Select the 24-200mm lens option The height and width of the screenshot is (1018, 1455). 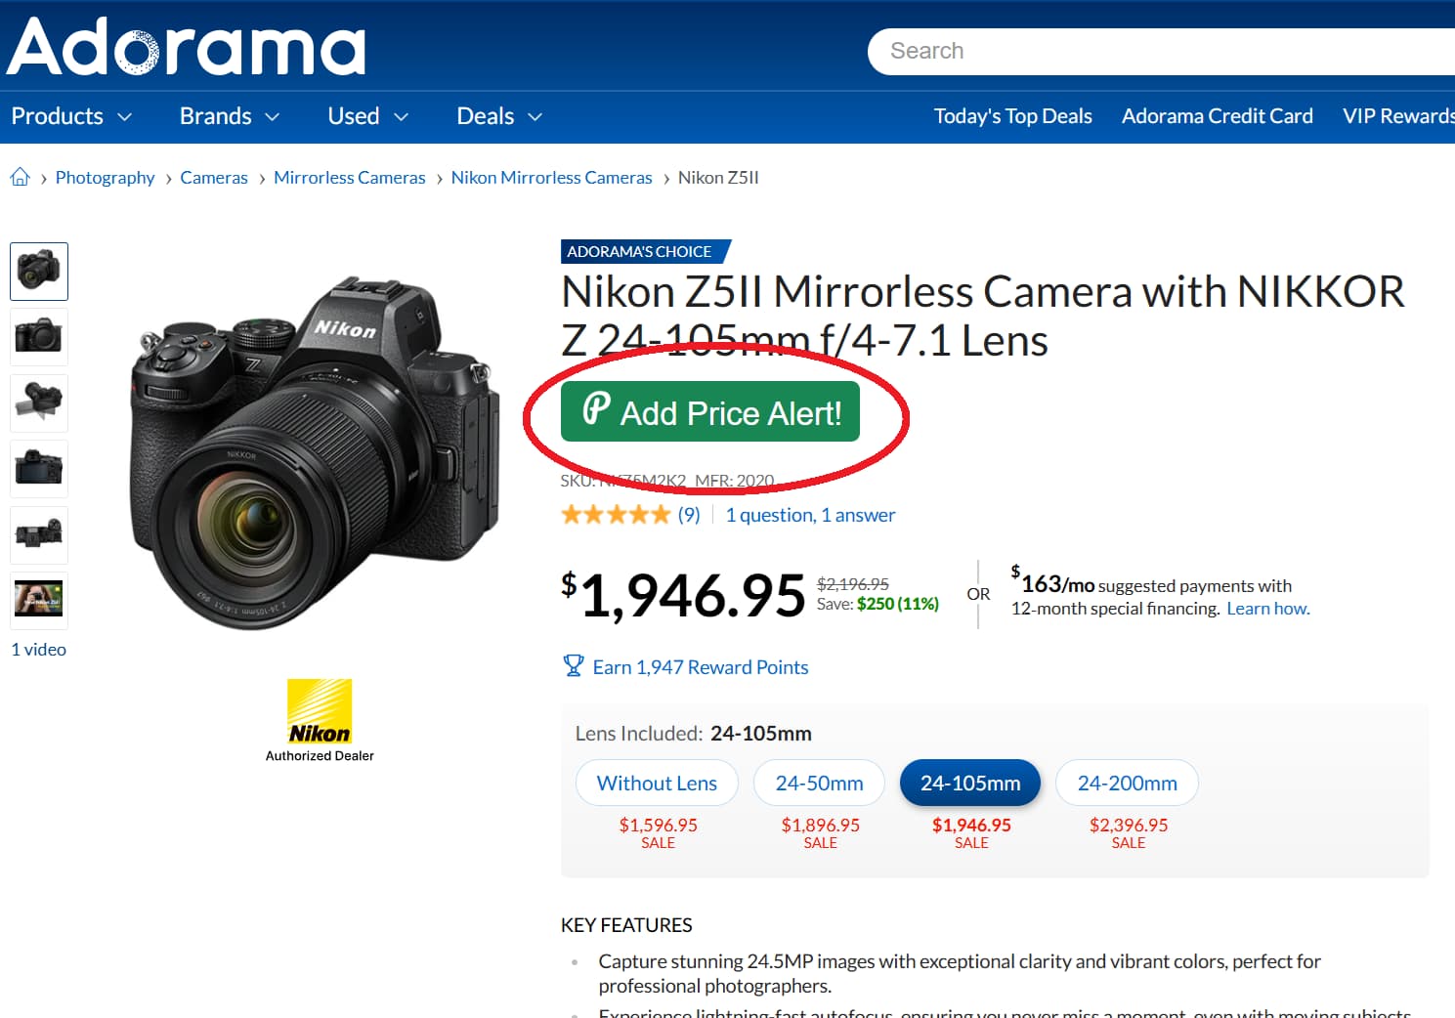point(1127,783)
